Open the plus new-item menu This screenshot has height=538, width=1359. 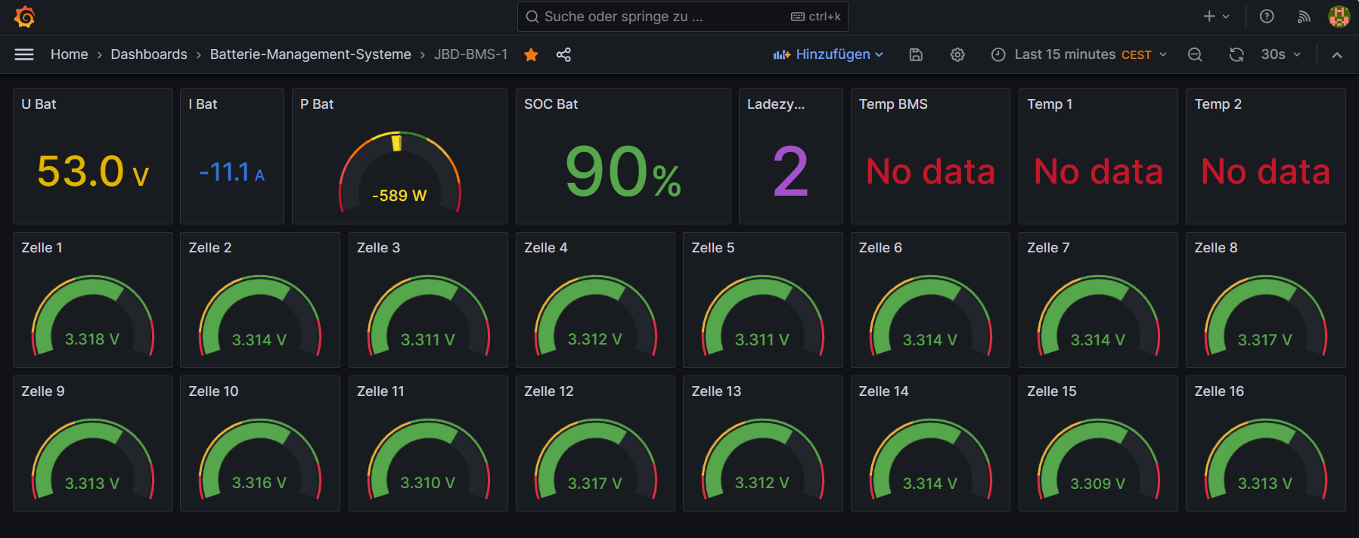pyautogui.click(x=1216, y=17)
